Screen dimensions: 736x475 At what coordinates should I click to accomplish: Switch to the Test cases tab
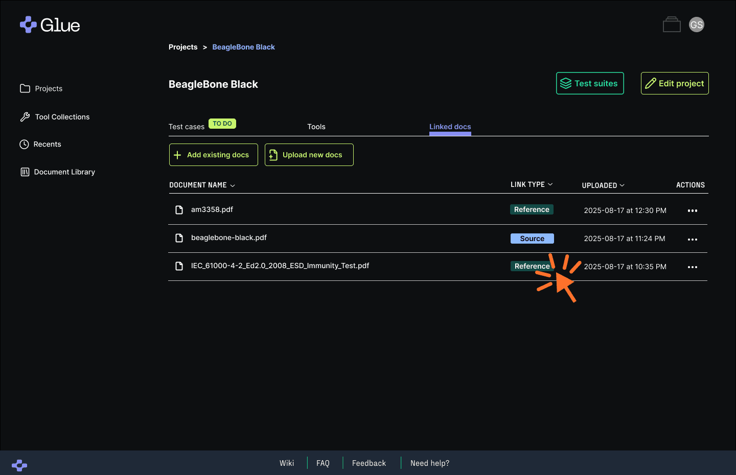point(187,127)
